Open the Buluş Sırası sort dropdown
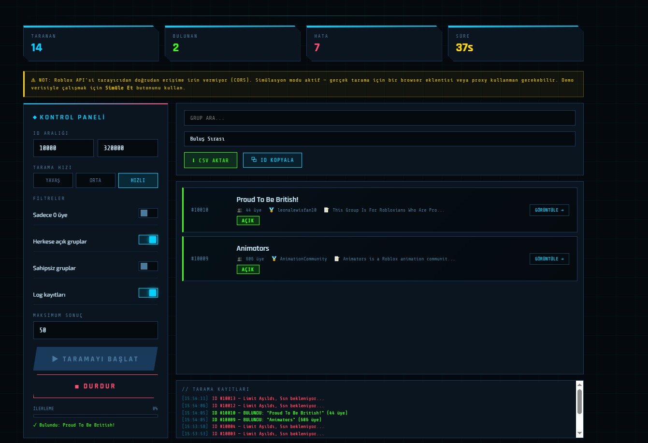The width and height of the screenshot is (648, 443). 379,139
